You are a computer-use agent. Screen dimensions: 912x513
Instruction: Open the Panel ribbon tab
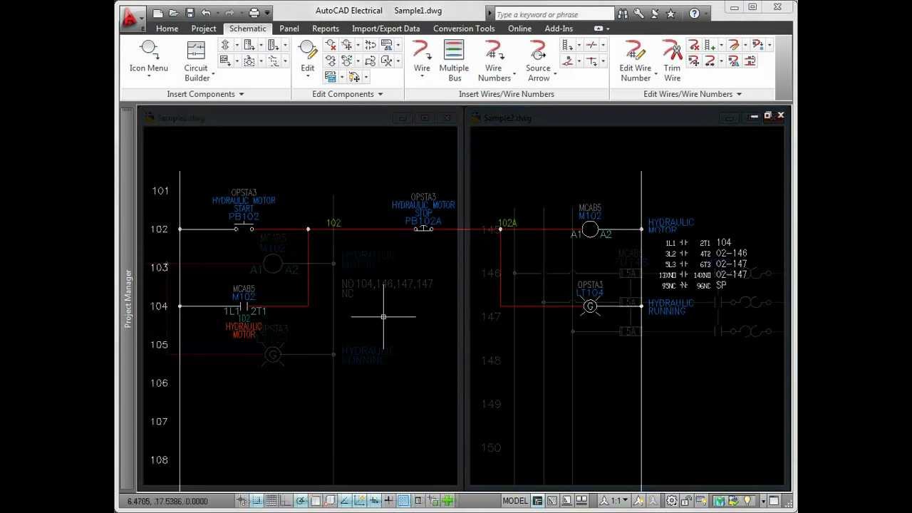[x=289, y=28]
